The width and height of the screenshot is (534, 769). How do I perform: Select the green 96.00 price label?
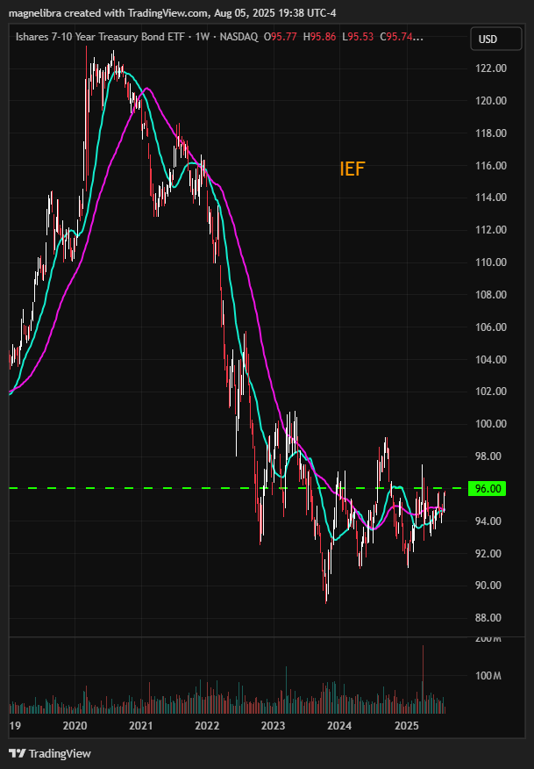(488, 488)
